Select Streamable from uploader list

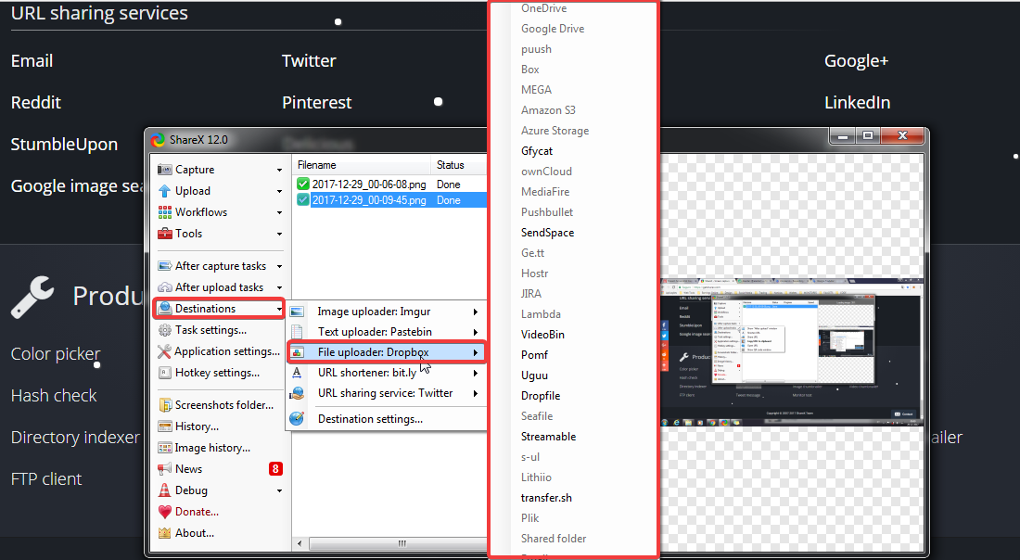click(548, 437)
